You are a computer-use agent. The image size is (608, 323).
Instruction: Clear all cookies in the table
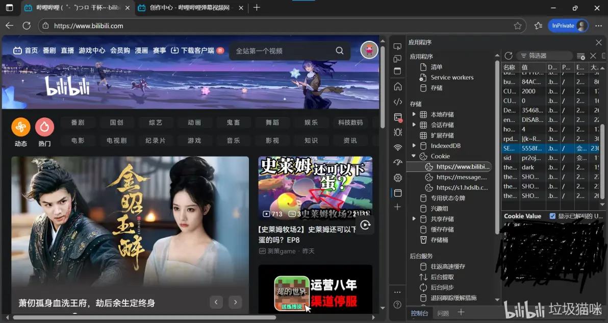click(580, 56)
